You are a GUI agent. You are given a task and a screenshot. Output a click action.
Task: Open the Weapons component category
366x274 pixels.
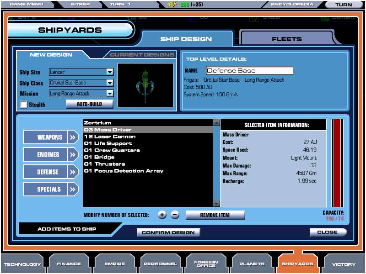tap(50, 137)
